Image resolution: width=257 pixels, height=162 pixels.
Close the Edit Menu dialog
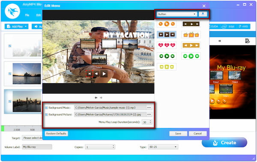pos(204,6)
